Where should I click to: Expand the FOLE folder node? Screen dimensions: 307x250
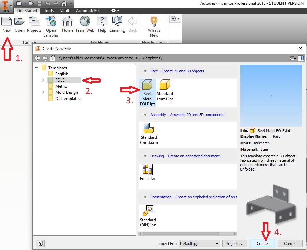[43, 80]
